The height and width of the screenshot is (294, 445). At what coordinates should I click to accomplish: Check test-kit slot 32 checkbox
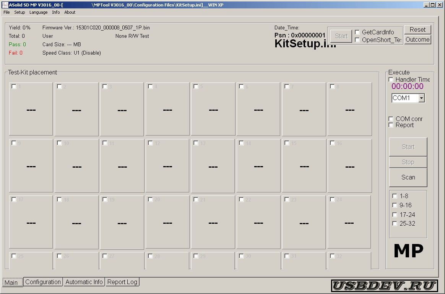click(332, 256)
